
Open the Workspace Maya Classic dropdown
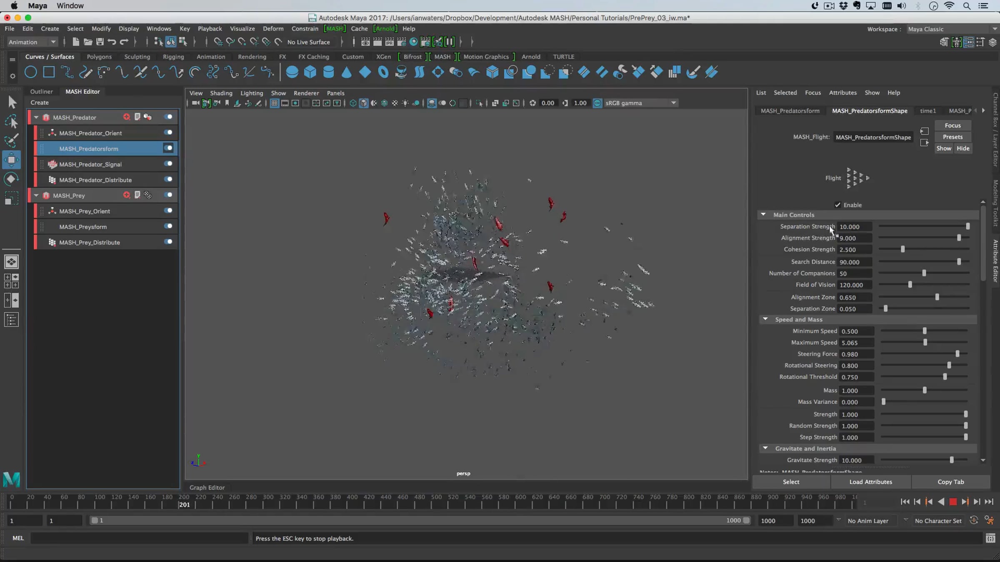point(952,29)
